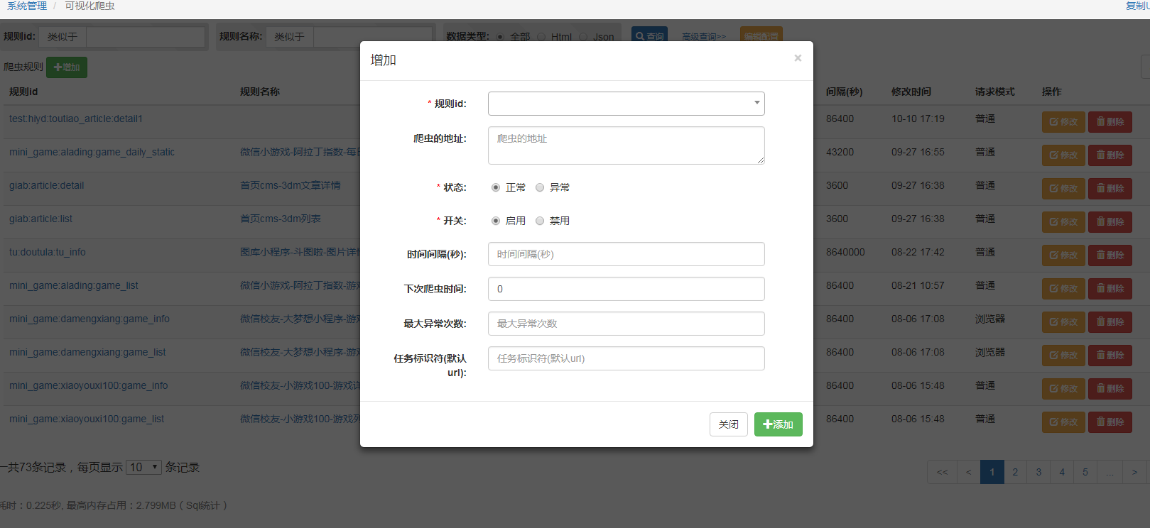This screenshot has width=1150, height=528.
Task: Open giab:article:list rule link
Action: tap(40, 219)
